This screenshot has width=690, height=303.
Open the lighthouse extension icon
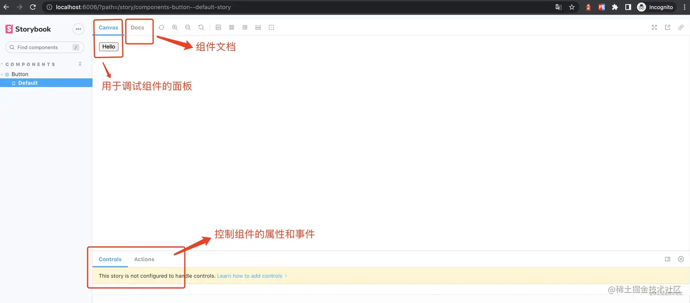click(589, 7)
